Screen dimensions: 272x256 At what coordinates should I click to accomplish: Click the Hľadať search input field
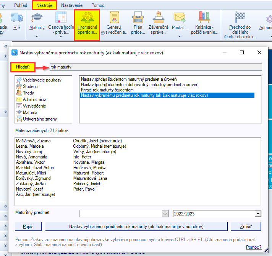155,67
